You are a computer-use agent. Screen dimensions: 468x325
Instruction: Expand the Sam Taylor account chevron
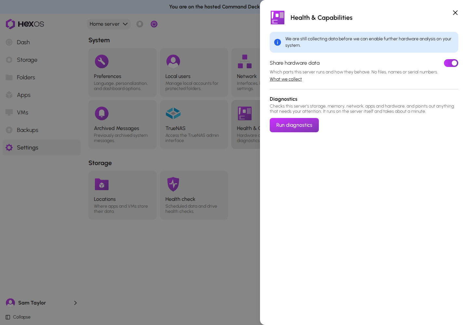pyautogui.click(x=75, y=303)
